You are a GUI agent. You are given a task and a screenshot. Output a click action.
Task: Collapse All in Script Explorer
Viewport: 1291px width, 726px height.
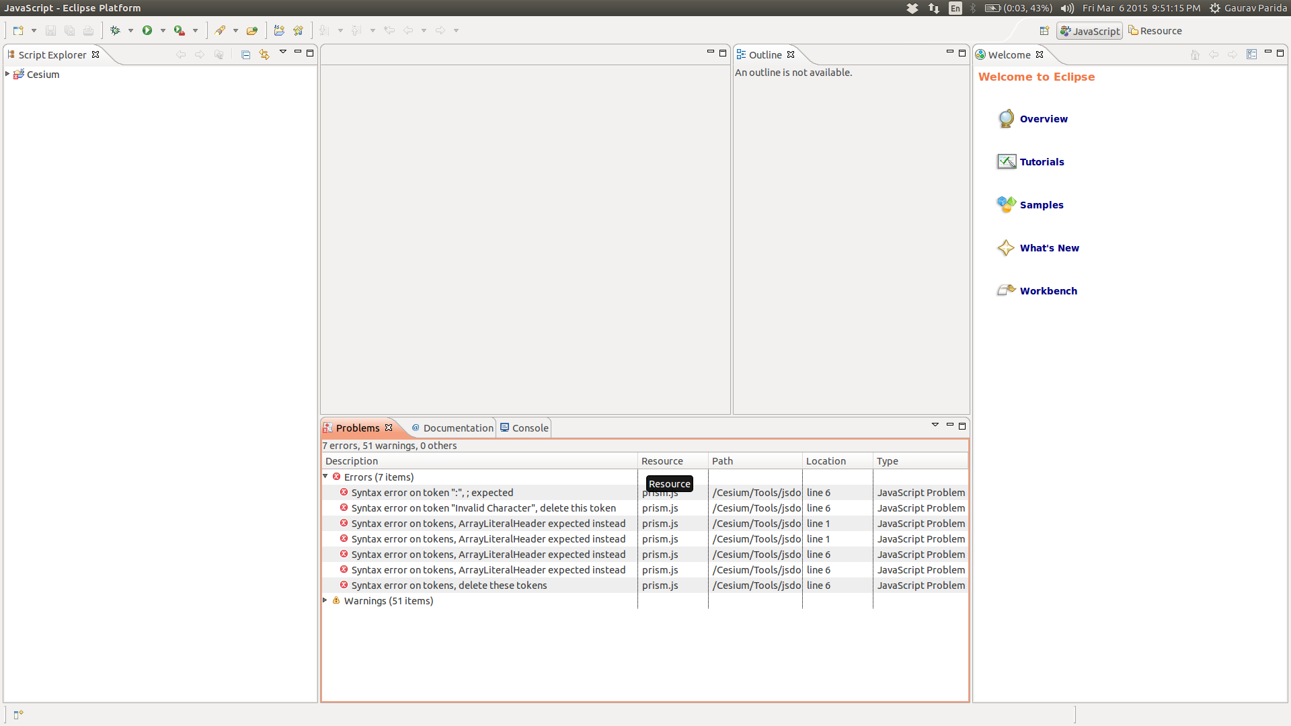(x=245, y=54)
